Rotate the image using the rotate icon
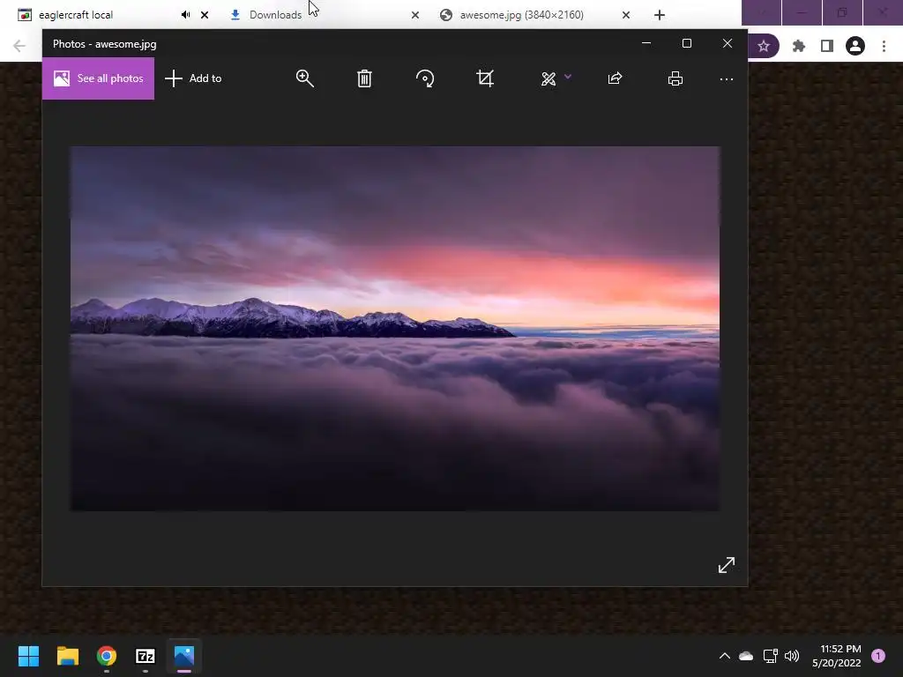The width and height of the screenshot is (903, 677). [x=425, y=78]
